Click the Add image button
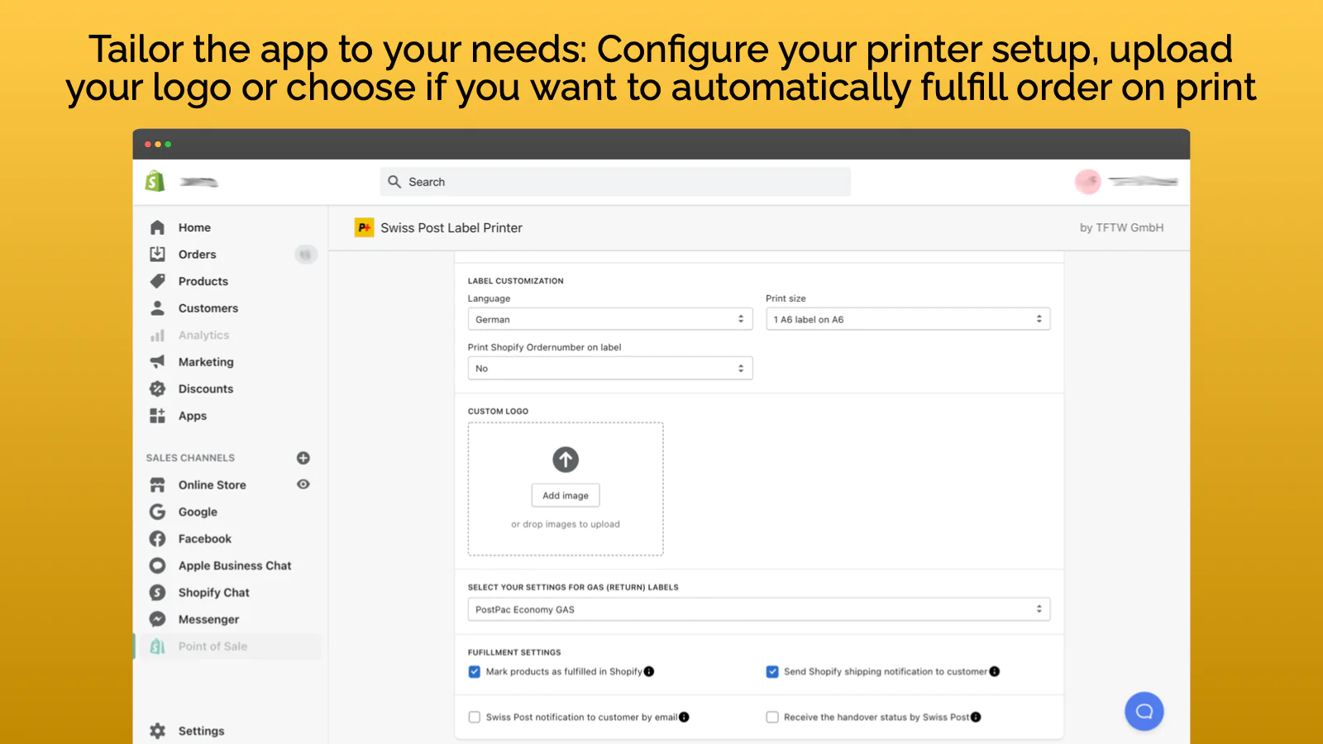The height and width of the screenshot is (744, 1323). [x=565, y=494]
